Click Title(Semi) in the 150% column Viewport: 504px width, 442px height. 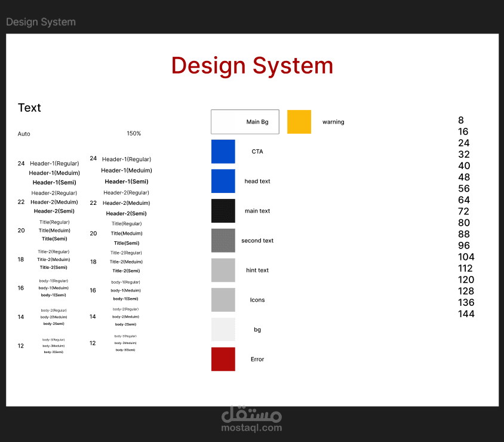pos(127,243)
